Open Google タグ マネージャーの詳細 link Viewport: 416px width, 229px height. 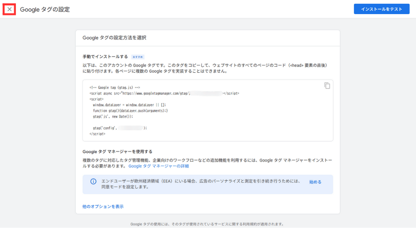158,166
